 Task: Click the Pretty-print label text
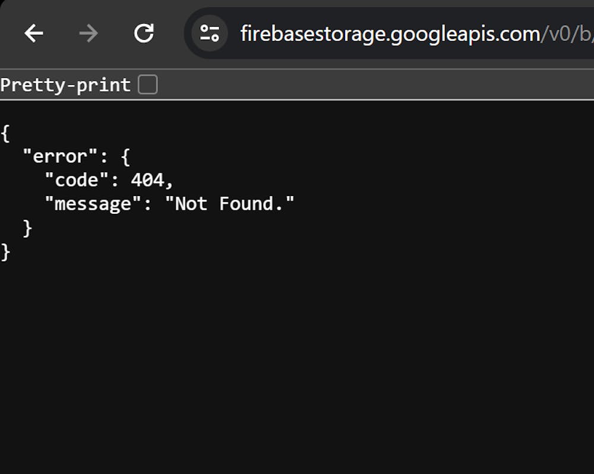point(65,85)
